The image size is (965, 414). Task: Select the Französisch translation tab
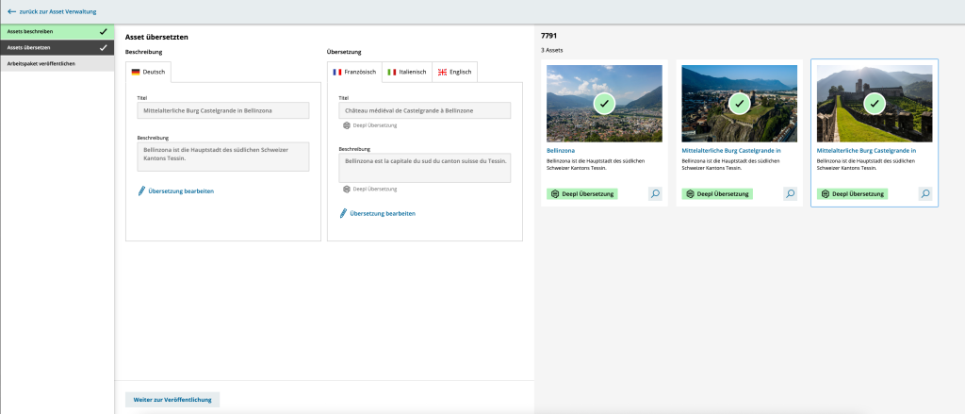[x=354, y=72]
